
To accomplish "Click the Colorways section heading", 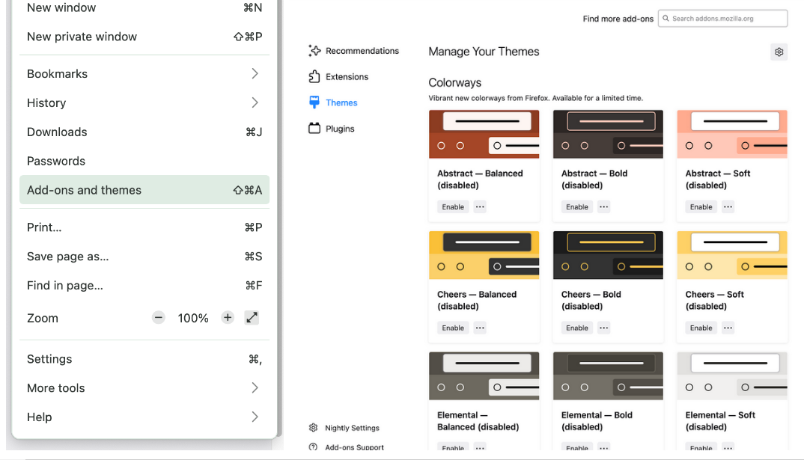I will coord(455,82).
